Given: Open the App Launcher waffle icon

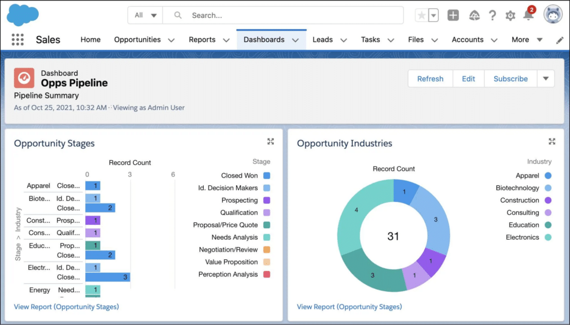Looking at the screenshot, I should pos(18,40).
